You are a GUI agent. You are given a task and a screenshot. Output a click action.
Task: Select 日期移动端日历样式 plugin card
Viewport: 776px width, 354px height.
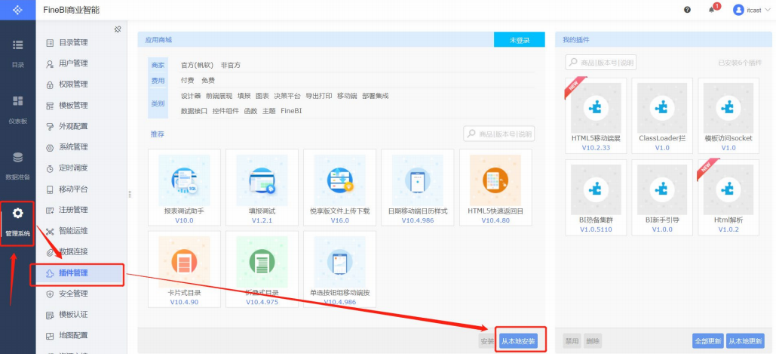pos(417,187)
